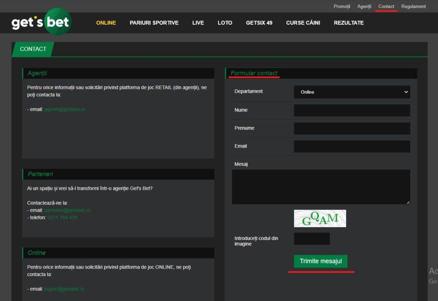Image resolution: width=438 pixels, height=301 pixels.
Task: Open the Regulament link
Action: tap(414, 6)
